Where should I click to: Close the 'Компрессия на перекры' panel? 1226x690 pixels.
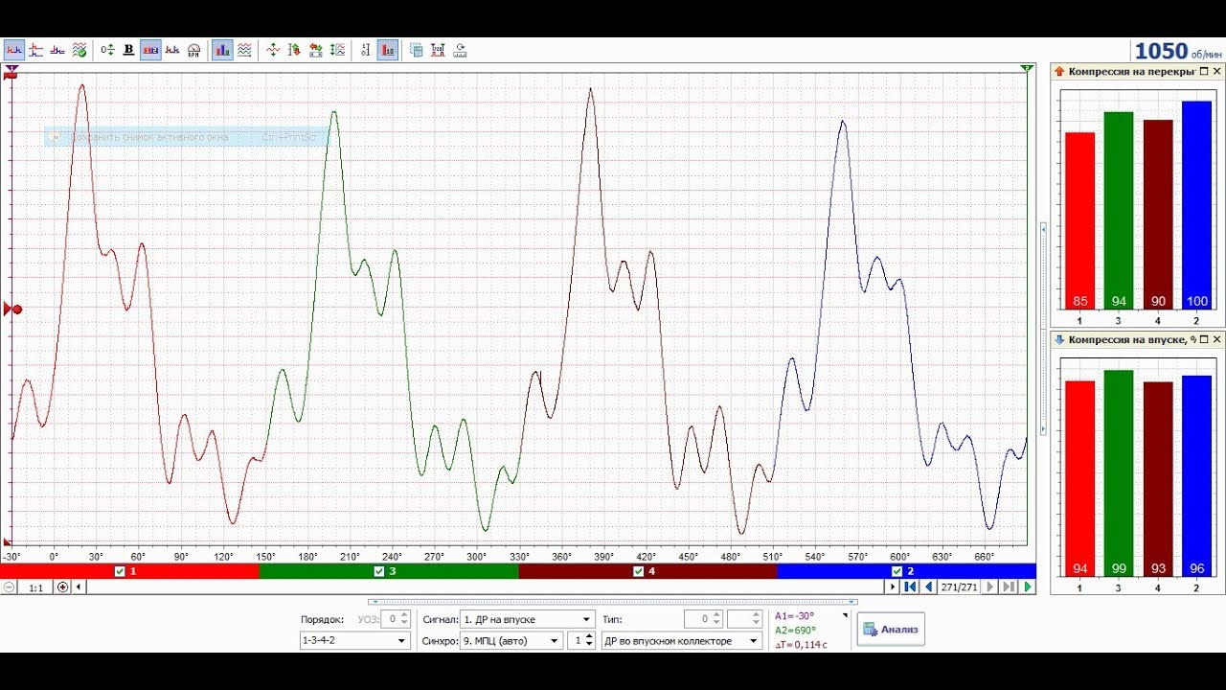(x=1217, y=72)
